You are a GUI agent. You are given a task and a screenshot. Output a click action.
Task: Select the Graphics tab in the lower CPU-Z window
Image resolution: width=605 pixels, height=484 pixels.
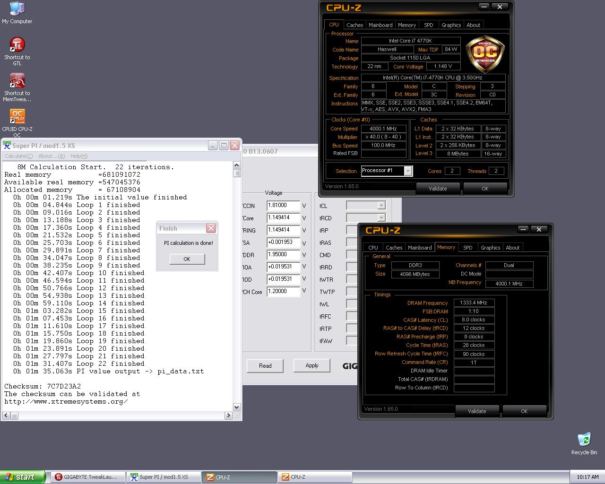491,248
